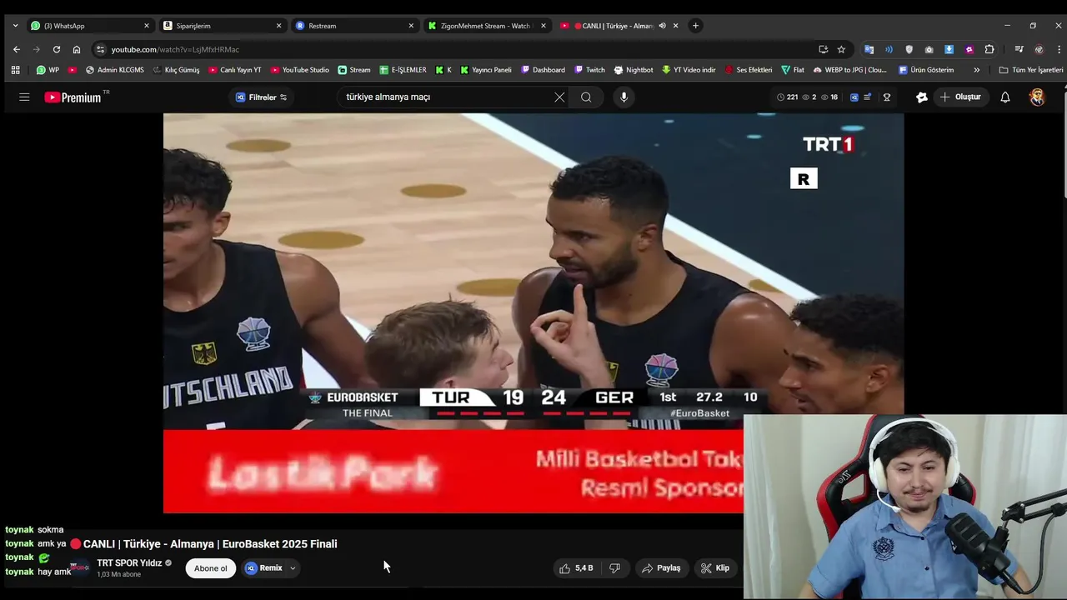Screen dimensions: 1067x600
Task: Open the WP bookmark
Action: point(48,70)
